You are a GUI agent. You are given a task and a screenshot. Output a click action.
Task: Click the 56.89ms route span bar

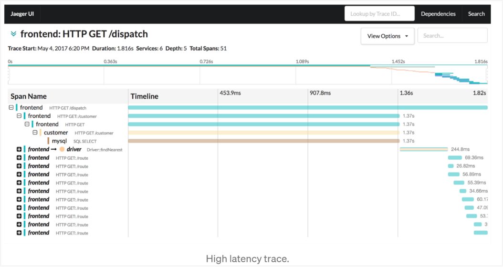[x=453, y=174]
